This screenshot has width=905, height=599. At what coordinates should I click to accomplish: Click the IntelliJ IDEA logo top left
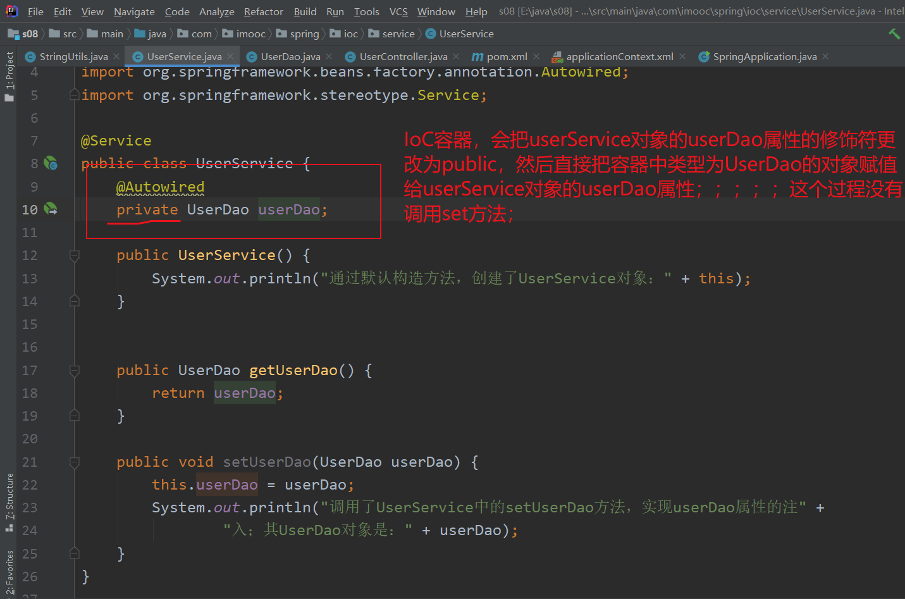pos(12,11)
